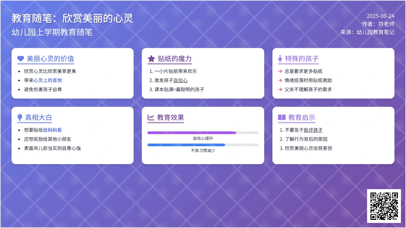The height and width of the screenshot is (228, 406).
Task: Click the heading 美丽心灵的价值
Action: pos(50,59)
